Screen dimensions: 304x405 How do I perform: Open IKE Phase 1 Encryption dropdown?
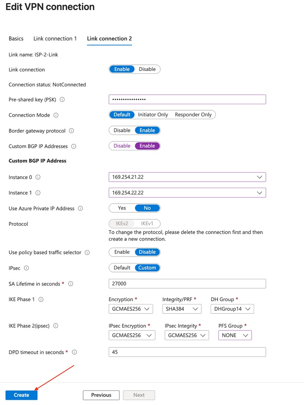pos(131,309)
